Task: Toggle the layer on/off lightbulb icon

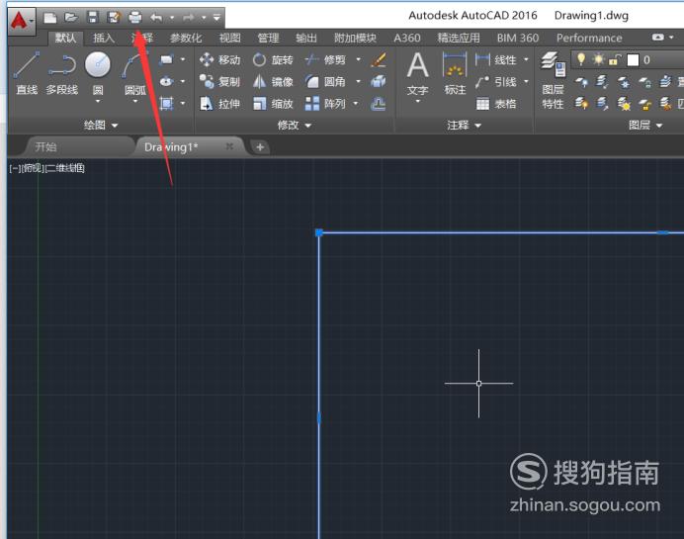Action: 580,59
